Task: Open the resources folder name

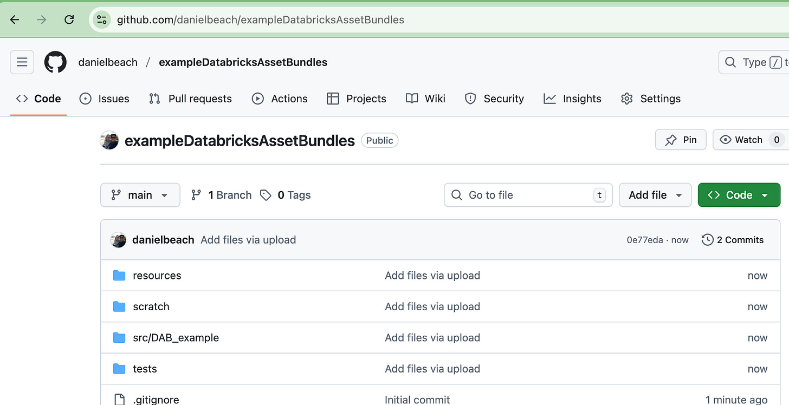Action: (157, 276)
